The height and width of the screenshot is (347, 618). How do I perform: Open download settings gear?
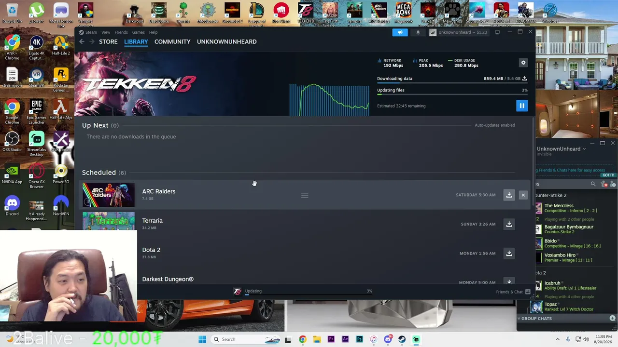[x=523, y=63]
